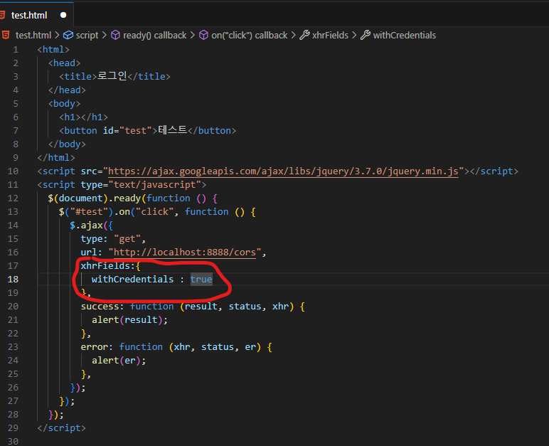Click the </body> closing tag

click(x=68, y=144)
